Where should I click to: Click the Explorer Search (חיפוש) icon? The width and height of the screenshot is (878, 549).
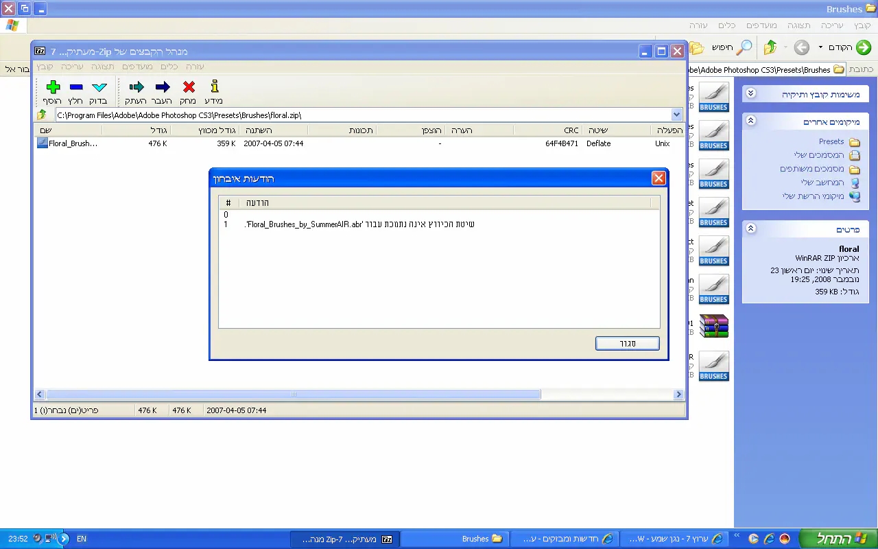[x=743, y=47]
